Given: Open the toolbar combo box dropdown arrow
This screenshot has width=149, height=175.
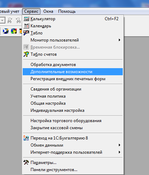Looking at the screenshot, I should pos(2,20).
